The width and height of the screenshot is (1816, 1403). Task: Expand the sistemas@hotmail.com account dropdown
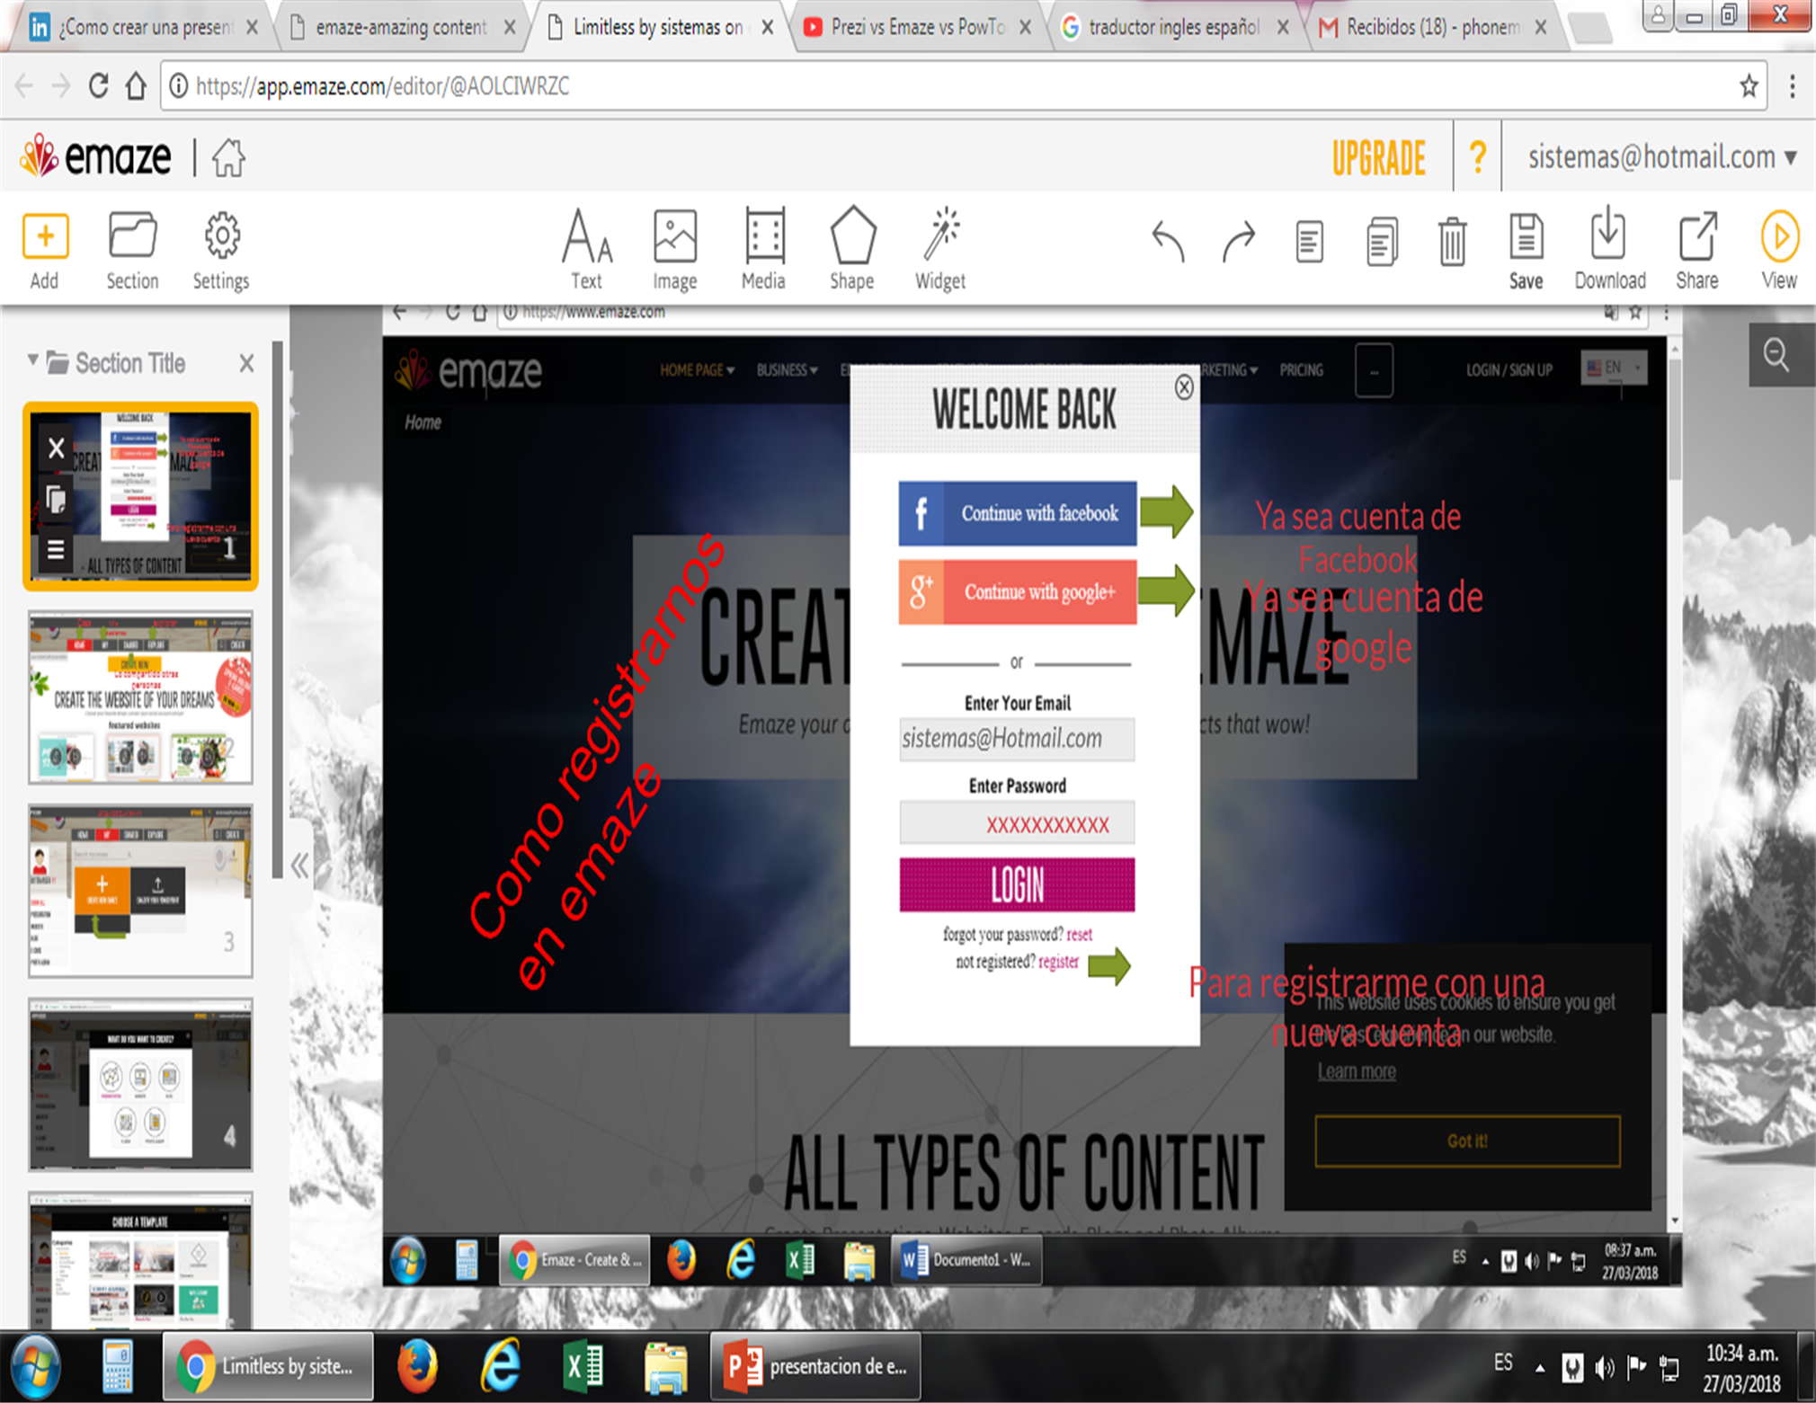click(x=1662, y=157)
